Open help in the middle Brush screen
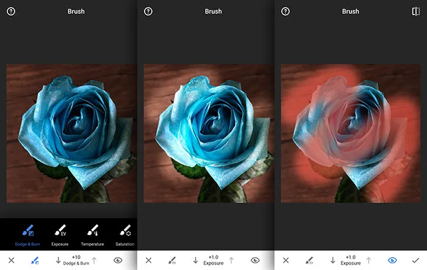This screenshot has width=427, height=270. pos(148,12)
